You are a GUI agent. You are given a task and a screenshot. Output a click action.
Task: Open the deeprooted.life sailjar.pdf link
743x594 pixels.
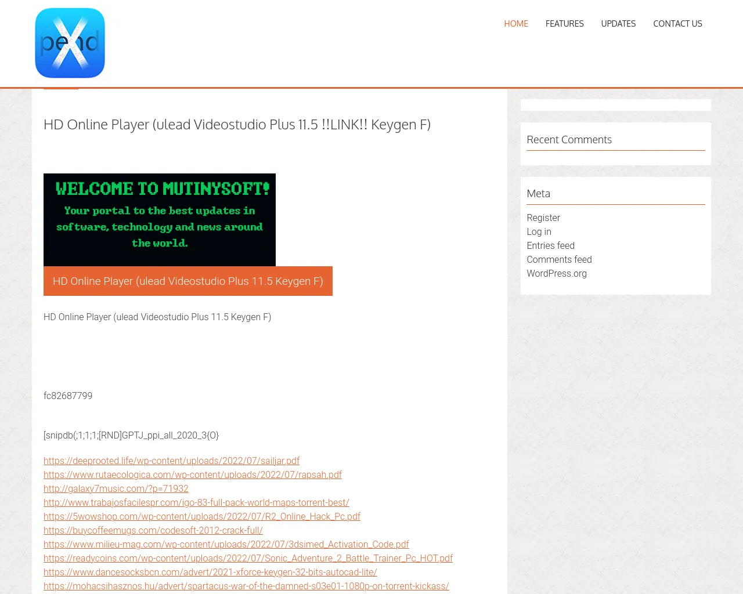point(172,461)
